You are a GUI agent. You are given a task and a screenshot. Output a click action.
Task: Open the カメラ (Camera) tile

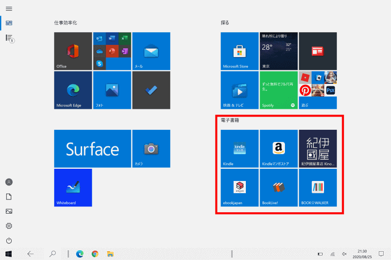[x=152, y=148]
